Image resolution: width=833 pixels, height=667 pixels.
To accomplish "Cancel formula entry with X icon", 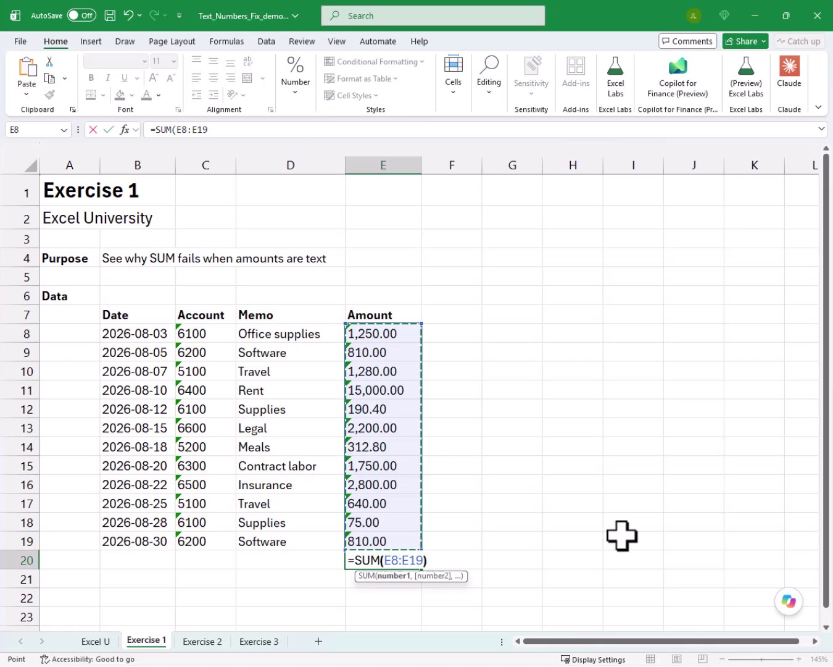I will tap(93, 130).
